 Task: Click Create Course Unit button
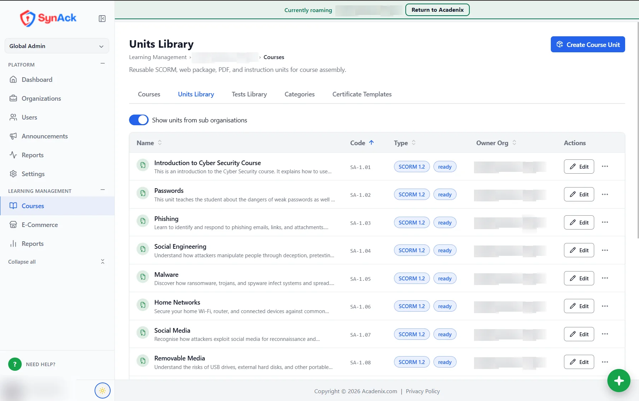tap(588, 44)
